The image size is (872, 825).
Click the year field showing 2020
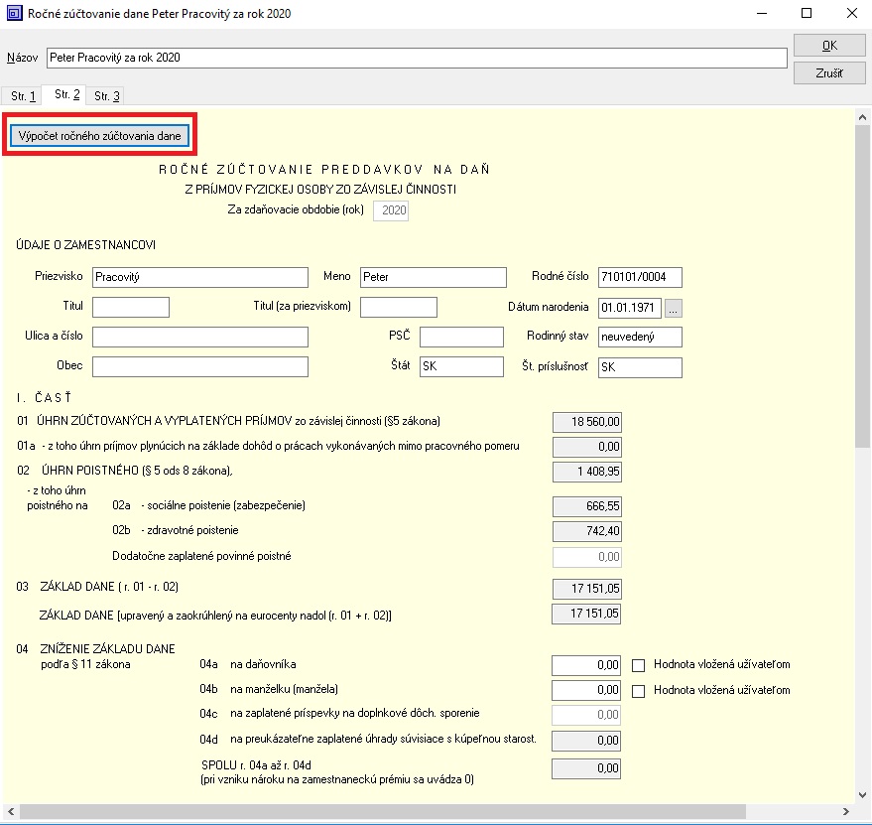(391, 210)
